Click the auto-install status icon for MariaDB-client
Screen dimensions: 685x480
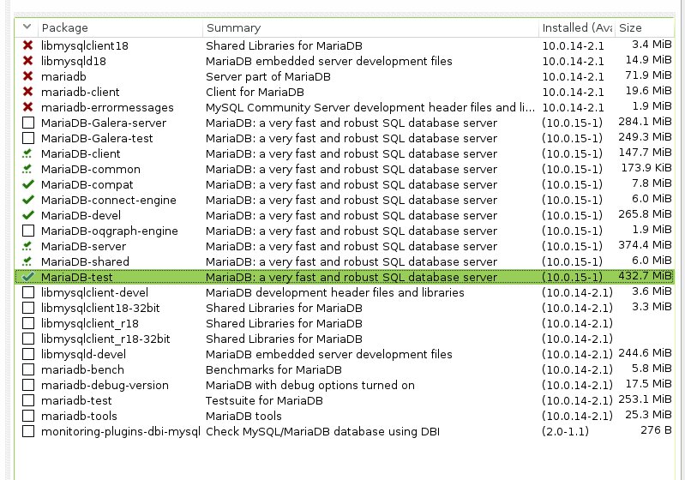click(28, 153)
